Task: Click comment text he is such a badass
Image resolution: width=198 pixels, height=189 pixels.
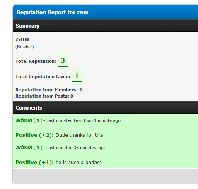Action: 79,163
